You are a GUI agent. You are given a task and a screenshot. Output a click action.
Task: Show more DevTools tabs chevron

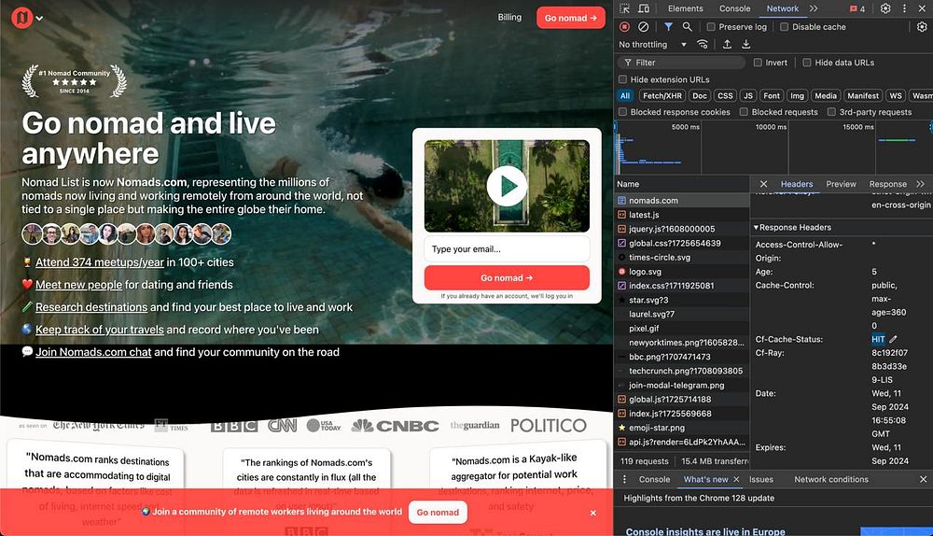814,8
